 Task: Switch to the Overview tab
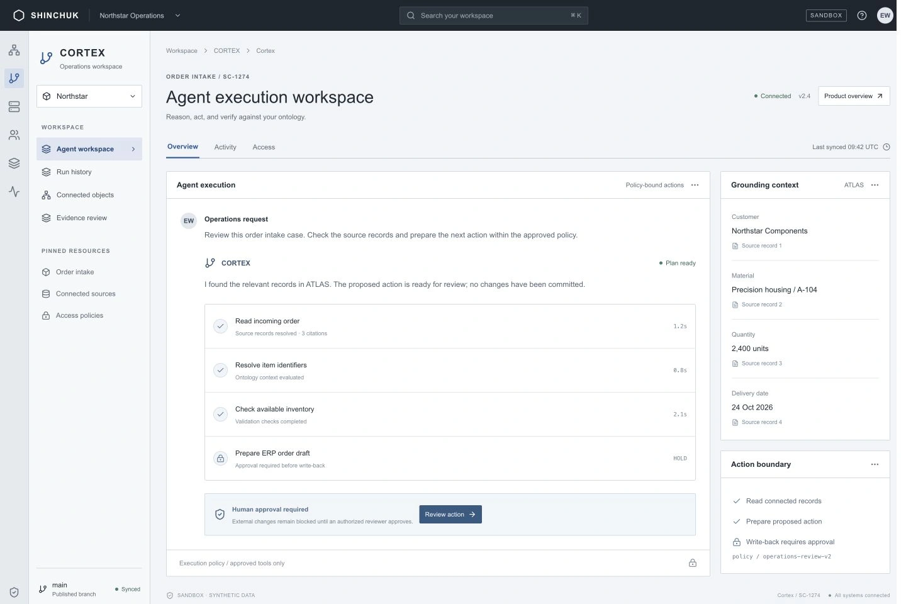pyautogui.click(x=182, y=147)
